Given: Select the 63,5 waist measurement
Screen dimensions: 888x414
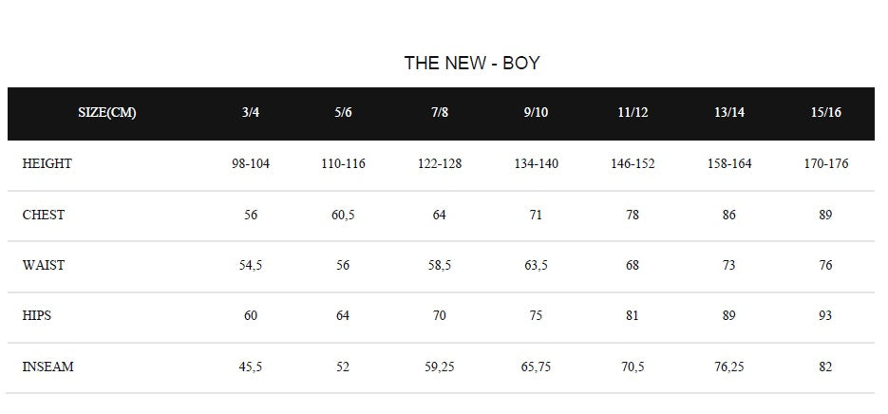Looking at the screenshot, I should (x=536, y=266).
